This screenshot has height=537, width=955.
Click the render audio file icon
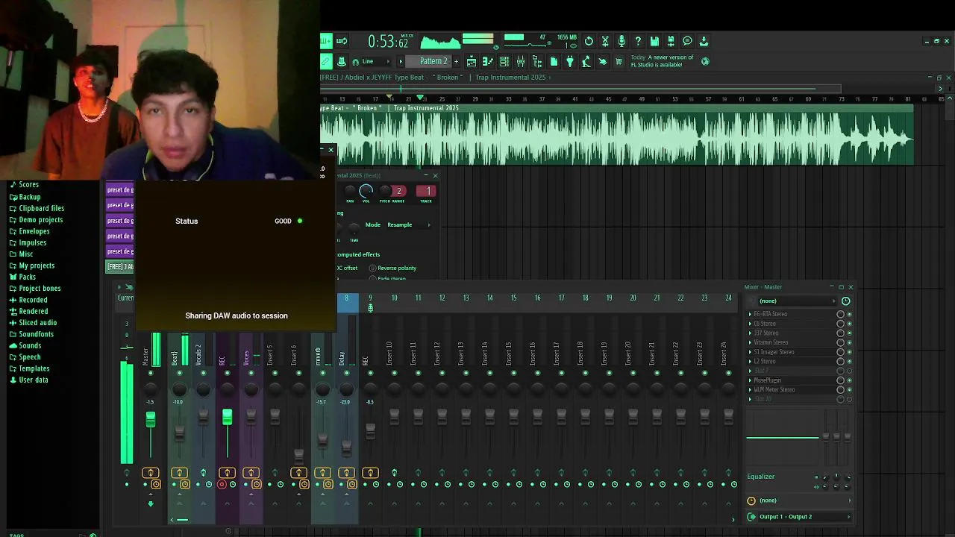click(x=671, y=41)
